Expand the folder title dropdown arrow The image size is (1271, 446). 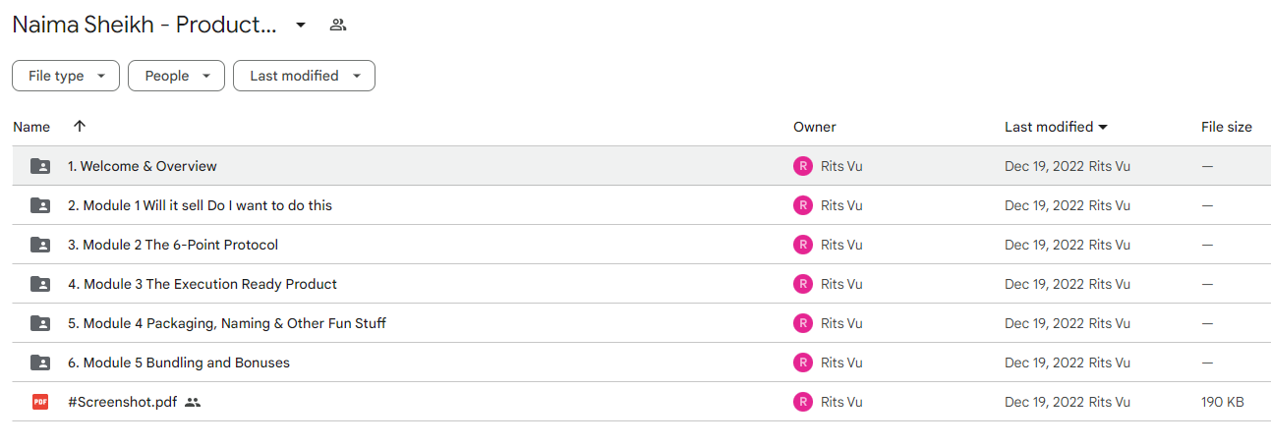[301, 25]
